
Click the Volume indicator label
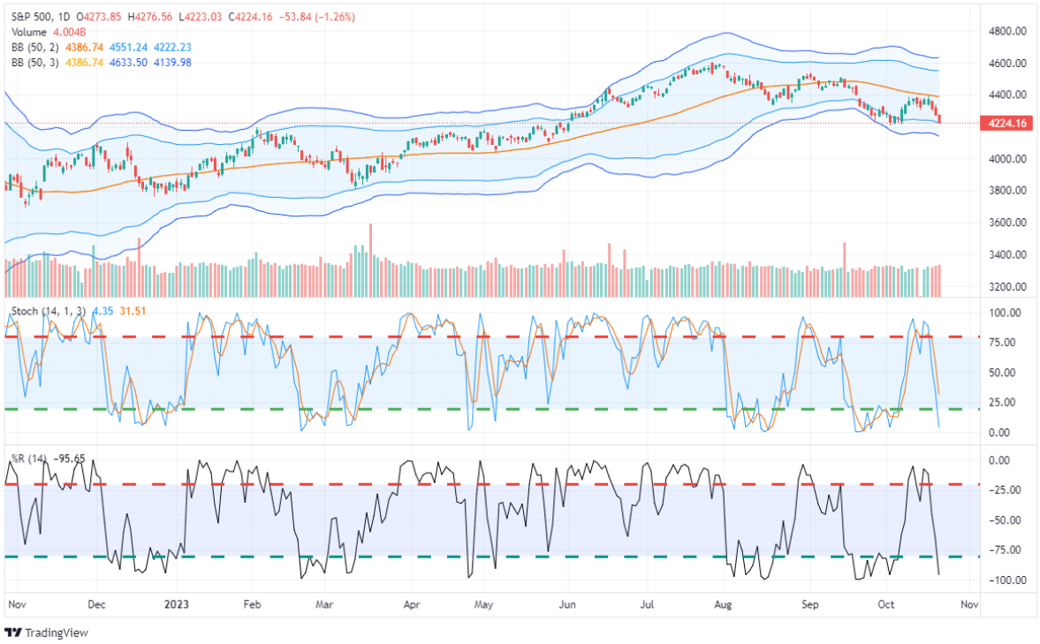(29, 32)
